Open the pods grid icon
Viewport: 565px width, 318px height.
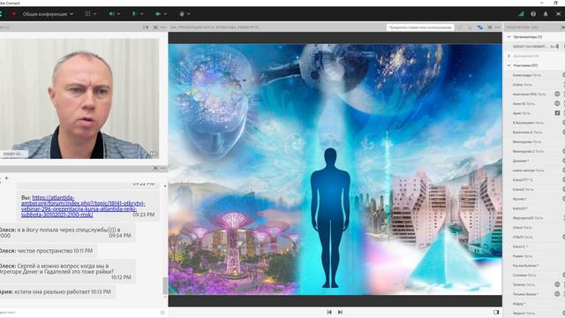[x=87, y=14]
